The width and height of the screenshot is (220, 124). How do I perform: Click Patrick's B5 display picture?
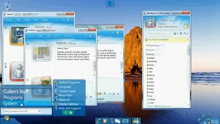tap(42, 52)
